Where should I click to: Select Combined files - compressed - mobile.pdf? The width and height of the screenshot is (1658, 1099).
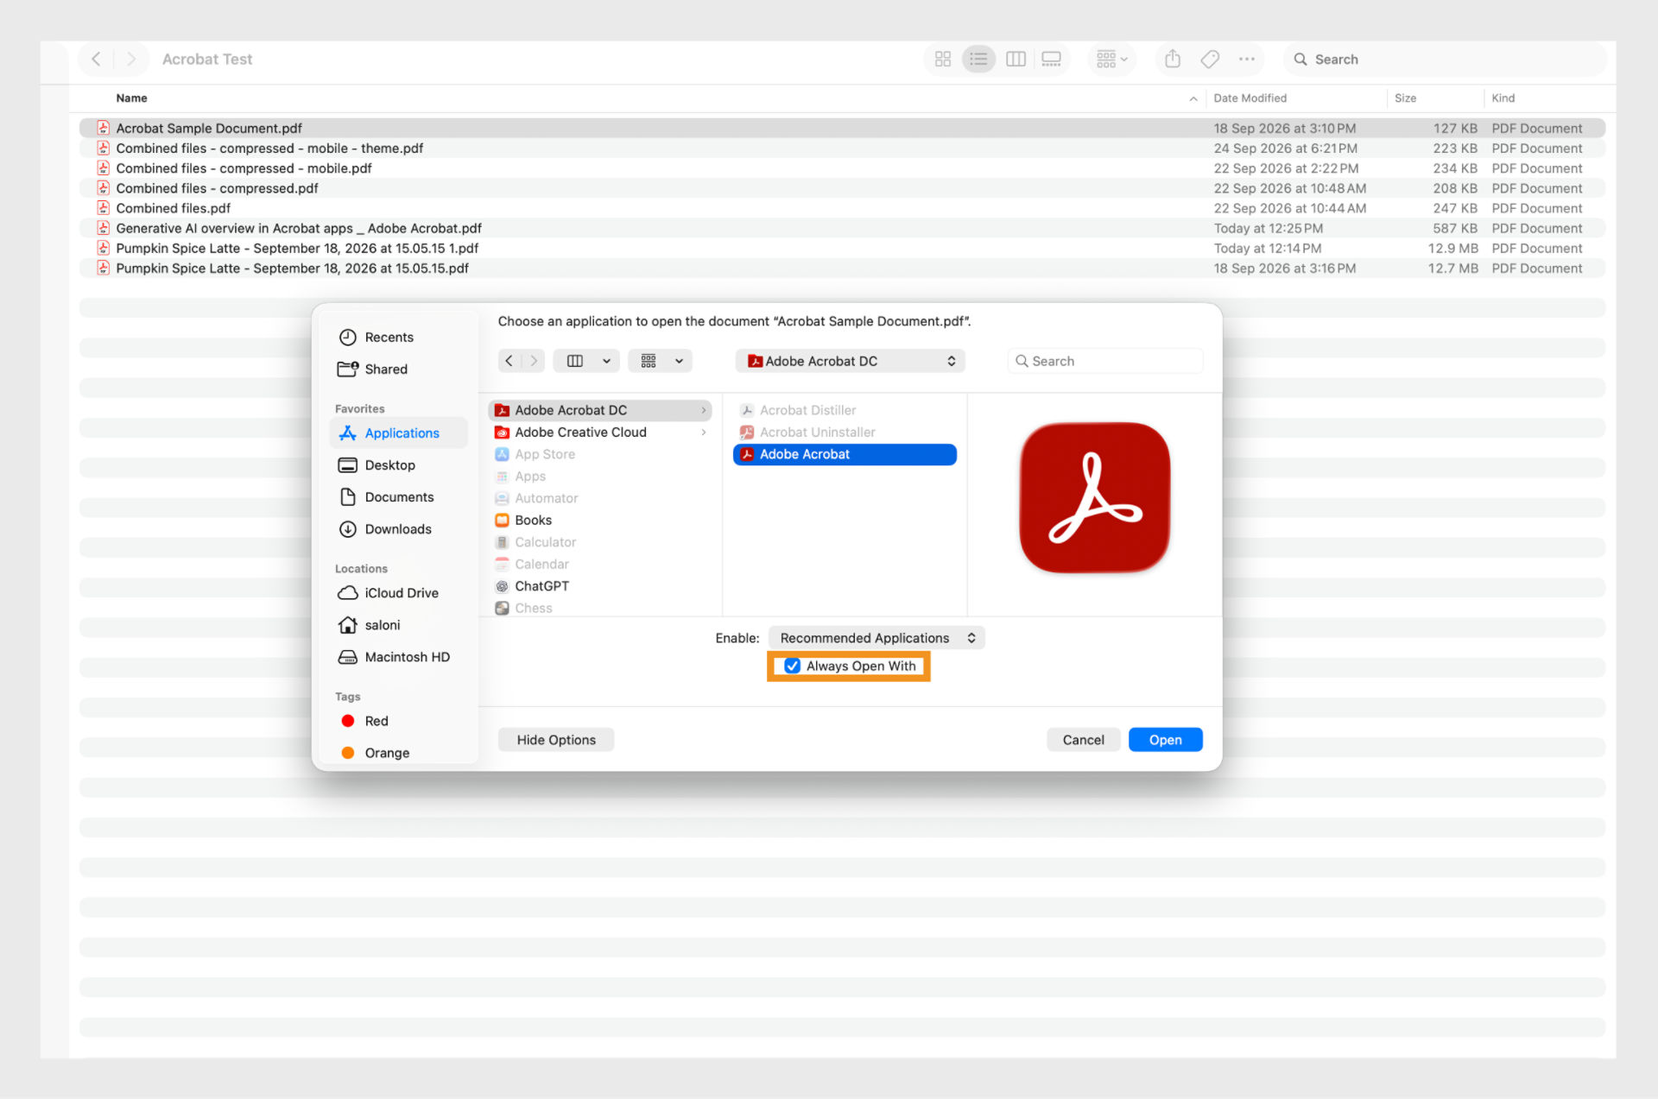842,167
